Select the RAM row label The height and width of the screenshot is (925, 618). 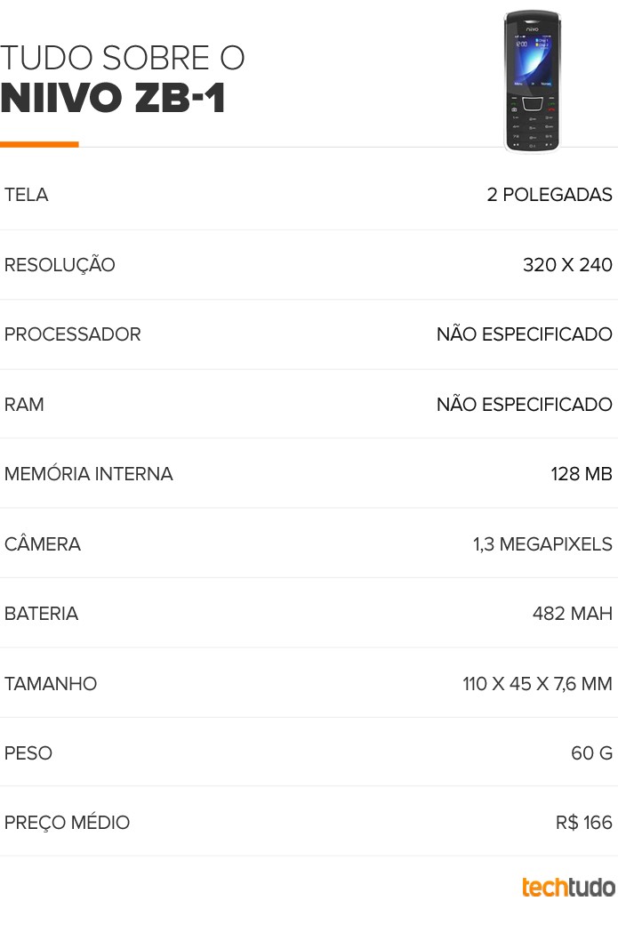click(24, 405)
